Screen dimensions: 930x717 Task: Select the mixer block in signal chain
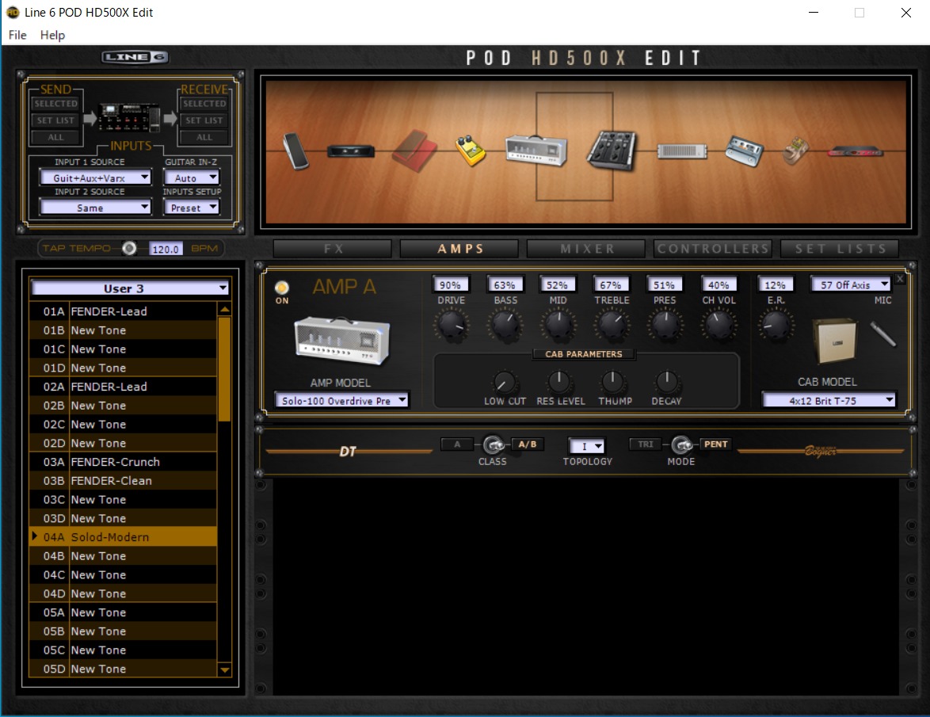point(612,151)
